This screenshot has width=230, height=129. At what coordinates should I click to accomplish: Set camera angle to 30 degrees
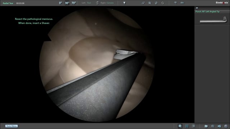tap(67, 3)
